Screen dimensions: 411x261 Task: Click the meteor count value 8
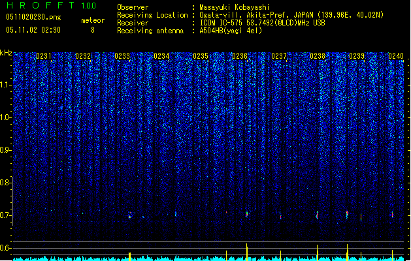93,30
